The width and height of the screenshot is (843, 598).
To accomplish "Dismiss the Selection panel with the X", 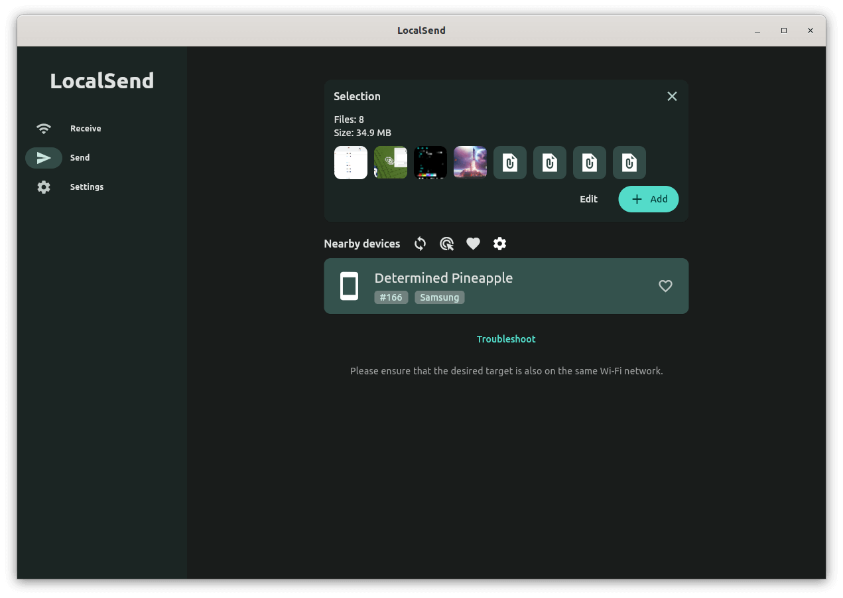I will 672,96.
